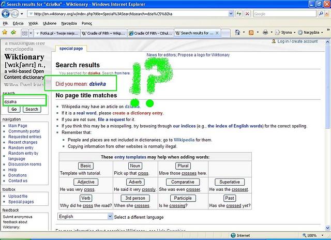Close the Search results tab
Screen dimensions: 331x240
[x=217, y=33]
